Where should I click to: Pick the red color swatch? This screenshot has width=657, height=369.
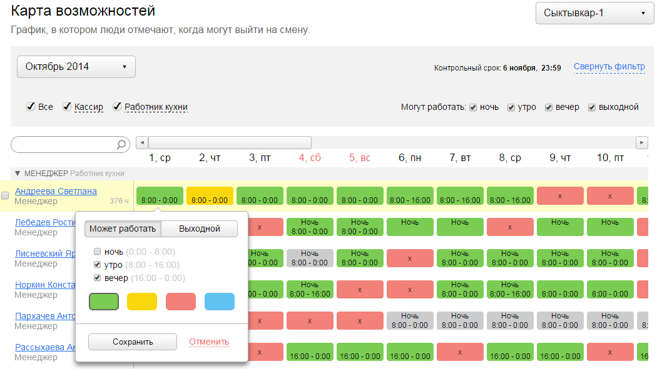pyautogui.click(x=181, y=302)
